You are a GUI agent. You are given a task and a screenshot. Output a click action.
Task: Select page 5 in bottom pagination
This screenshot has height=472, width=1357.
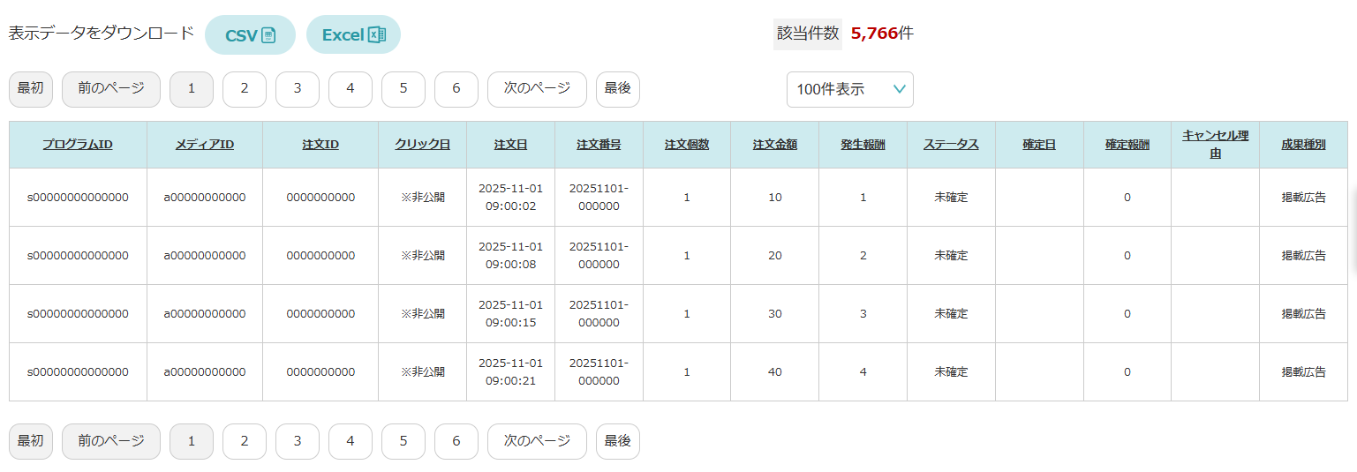(403, 441)
